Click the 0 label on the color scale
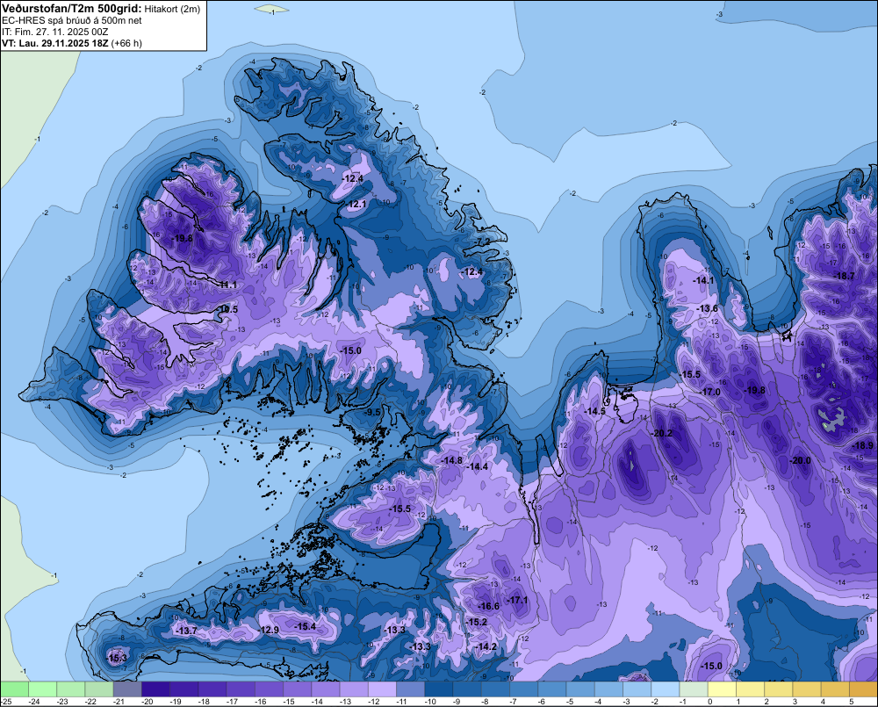 click(x=710, y=702)
